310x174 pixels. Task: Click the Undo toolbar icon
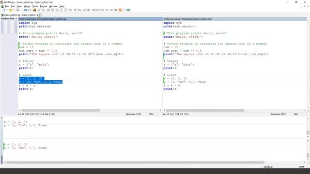click(x=25, y=10)
